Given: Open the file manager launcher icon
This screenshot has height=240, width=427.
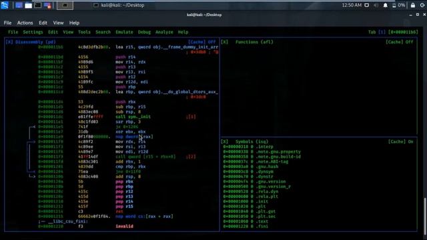Looking at the screenshot, I should point(28,5).
